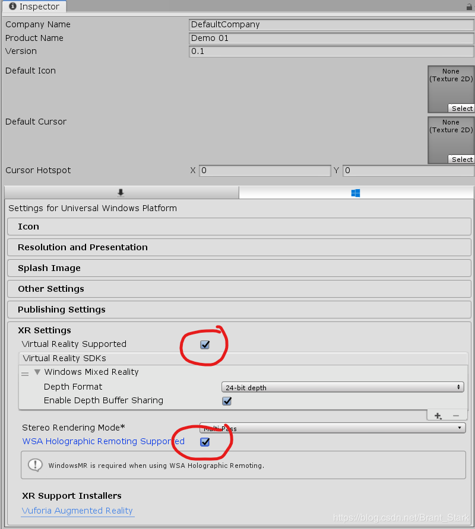Click the Cursor Hotspot X field
This screenshot has width=475, height=529.
(265, 170)
